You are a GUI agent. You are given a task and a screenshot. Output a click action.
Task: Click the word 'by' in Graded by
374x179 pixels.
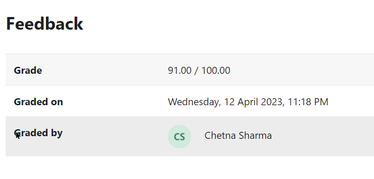coord(57,133)
